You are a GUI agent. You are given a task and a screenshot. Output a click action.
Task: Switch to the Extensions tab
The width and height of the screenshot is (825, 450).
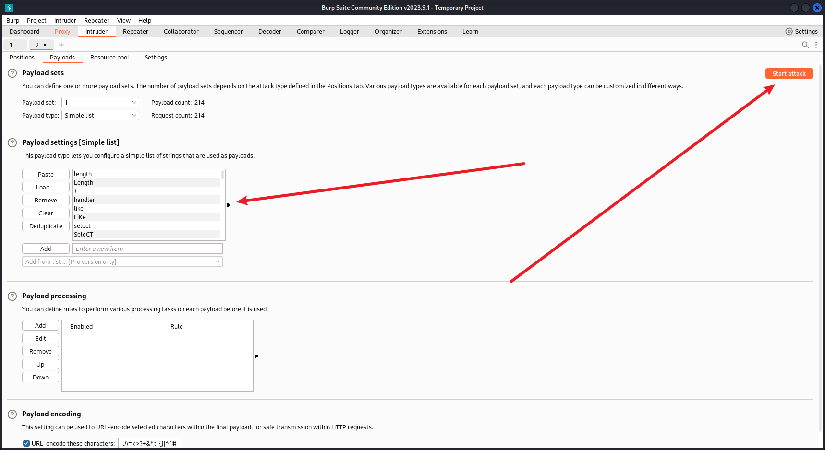point(432,31)
